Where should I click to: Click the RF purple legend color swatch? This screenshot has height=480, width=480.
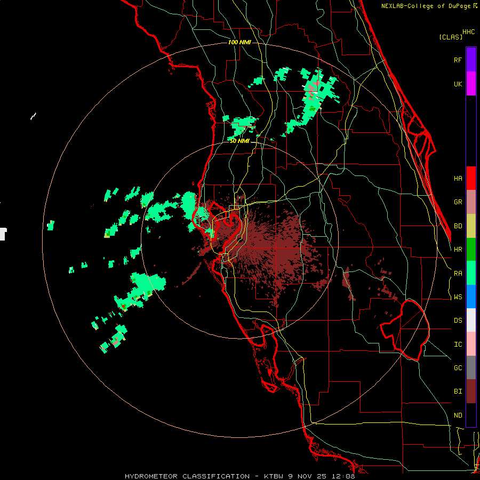tap(471, 60)
